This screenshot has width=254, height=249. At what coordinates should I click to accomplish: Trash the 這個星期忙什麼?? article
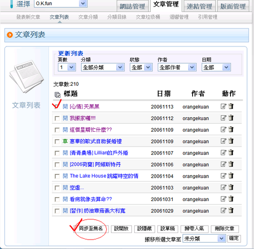(231, 129)
